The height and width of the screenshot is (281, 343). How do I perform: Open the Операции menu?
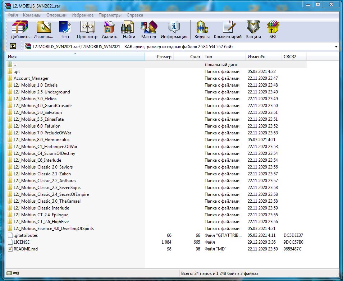tap(56, 15)
